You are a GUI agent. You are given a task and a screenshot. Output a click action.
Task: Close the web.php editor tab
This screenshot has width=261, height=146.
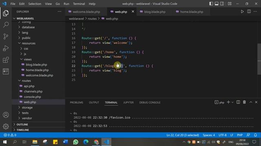pos(133,12)
